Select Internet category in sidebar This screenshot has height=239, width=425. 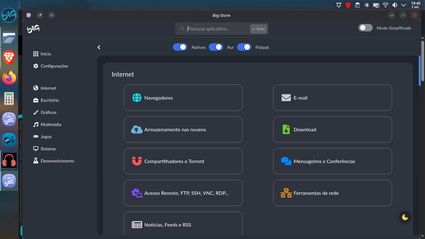click(x=44, y=88)
